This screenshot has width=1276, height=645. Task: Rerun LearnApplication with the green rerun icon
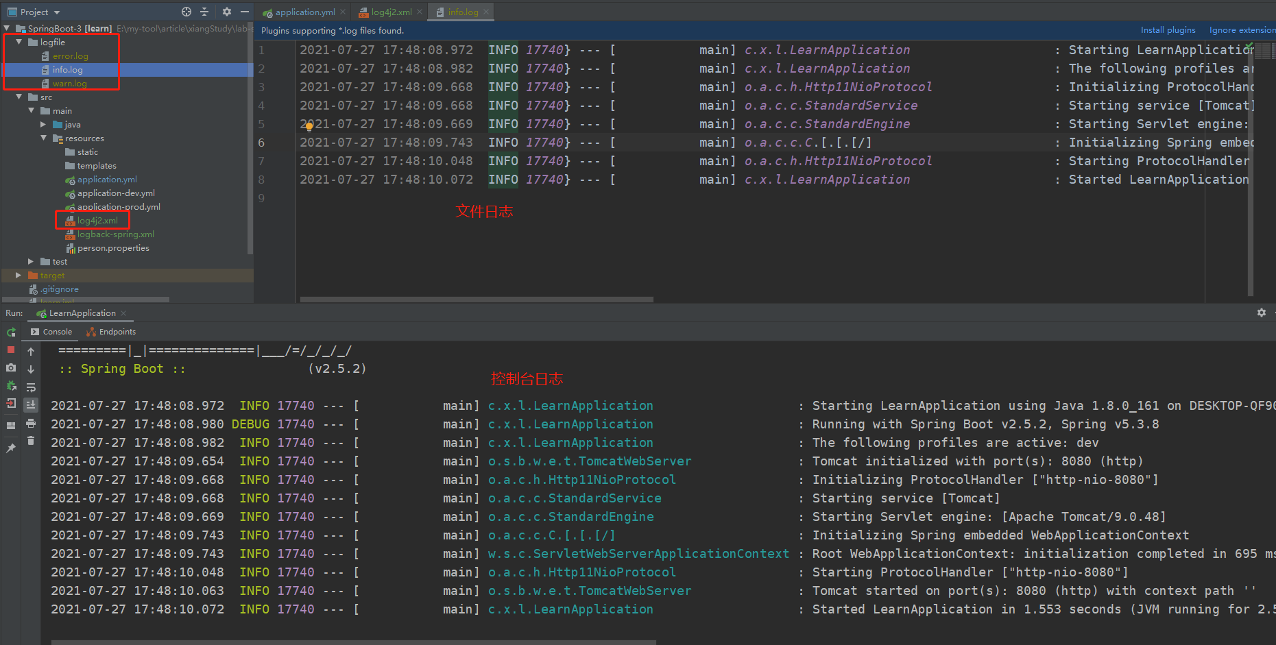pyautogui.click(x=11, y=332)
